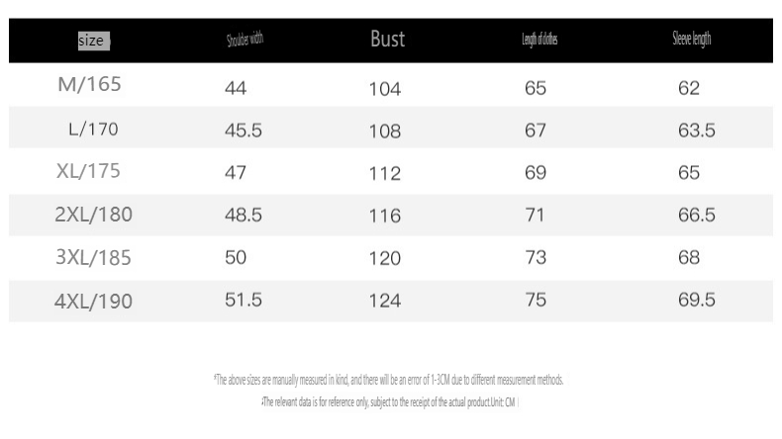Select the 4XL/190 size row label

[93, 301]
